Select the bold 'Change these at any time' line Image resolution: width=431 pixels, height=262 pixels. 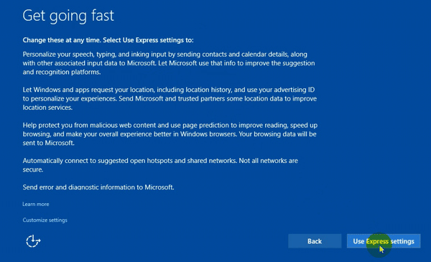click(x=108, y=40)
